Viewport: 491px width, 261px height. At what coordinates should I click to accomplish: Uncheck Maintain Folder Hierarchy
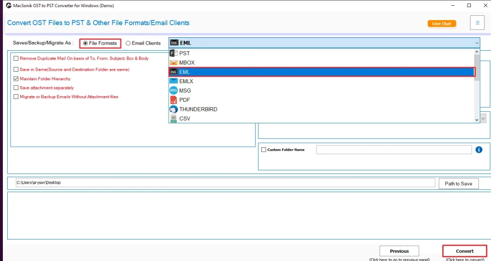[16, 79]
